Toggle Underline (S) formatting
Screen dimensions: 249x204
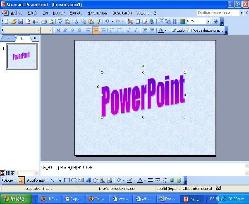[x=72, y=30]
